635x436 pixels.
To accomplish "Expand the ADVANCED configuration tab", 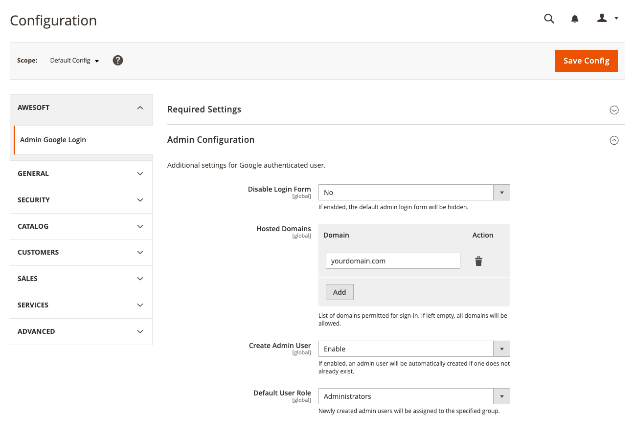I will click(x=81, y=331).
